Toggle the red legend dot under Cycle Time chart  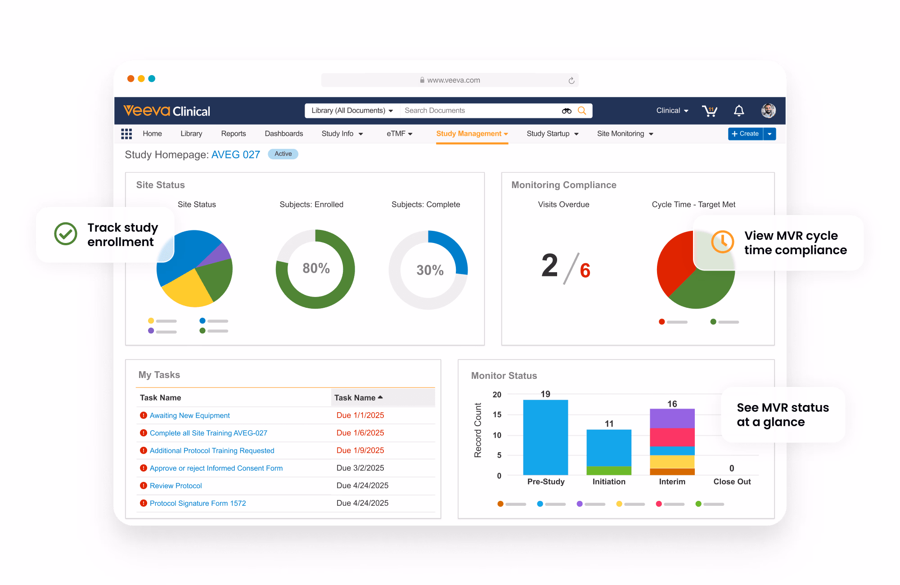(x=661, y=321)
